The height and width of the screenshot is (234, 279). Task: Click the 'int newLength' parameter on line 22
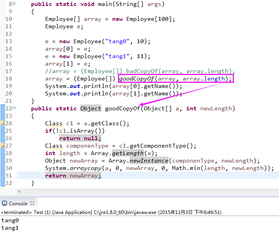209,108
